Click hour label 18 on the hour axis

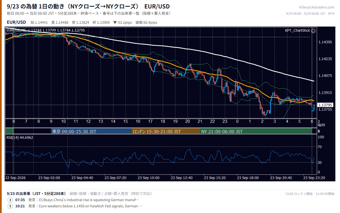point(163,121)
